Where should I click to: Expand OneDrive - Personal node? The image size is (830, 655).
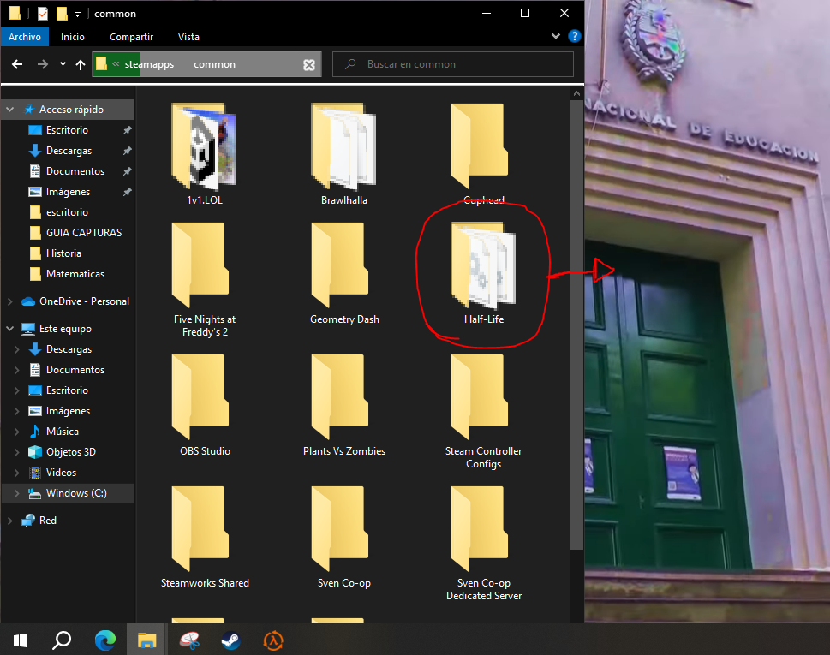[x=9, y=301]
